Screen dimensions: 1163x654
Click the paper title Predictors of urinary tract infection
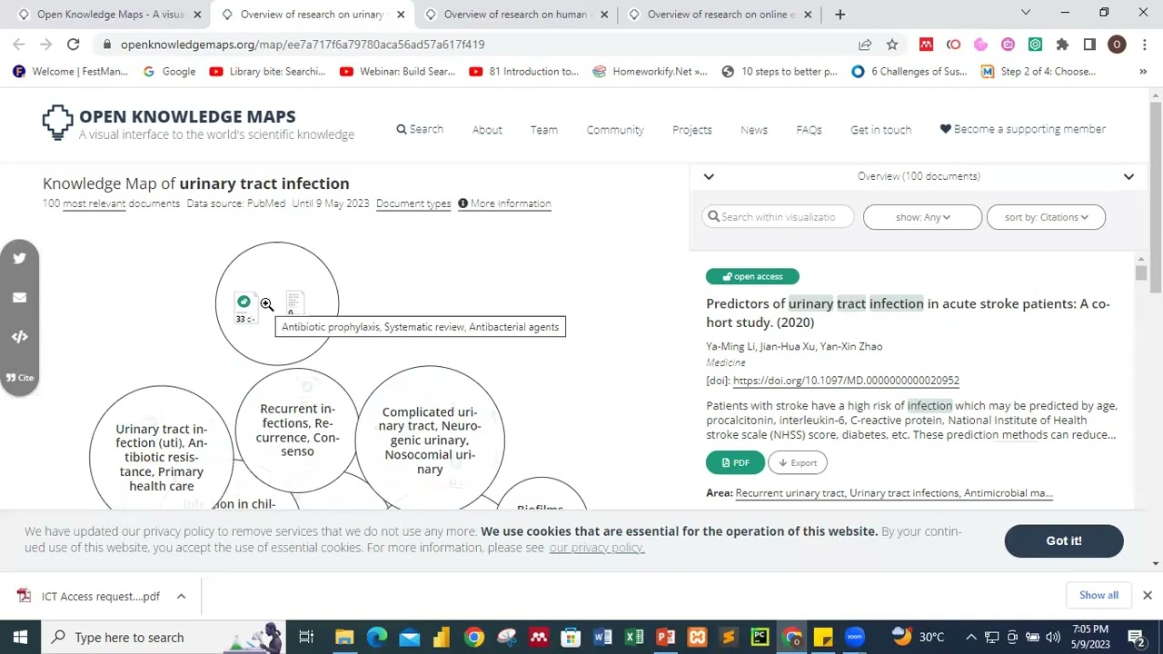pos(908,312)
